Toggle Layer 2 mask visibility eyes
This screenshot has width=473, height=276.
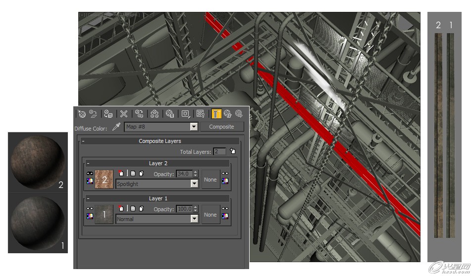(225, 174)
